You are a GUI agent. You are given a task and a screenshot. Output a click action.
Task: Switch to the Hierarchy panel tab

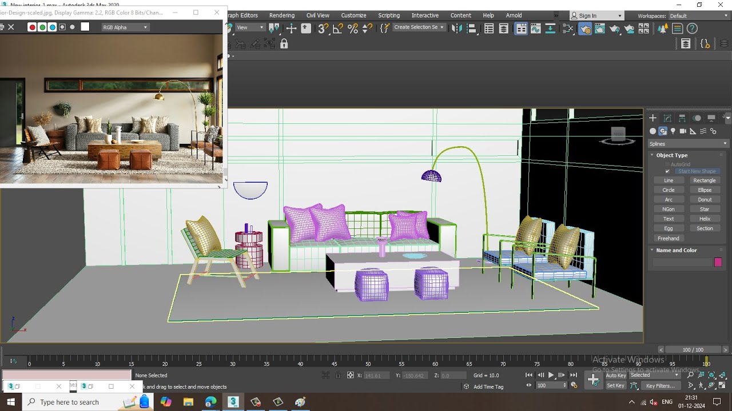[682, 118]
